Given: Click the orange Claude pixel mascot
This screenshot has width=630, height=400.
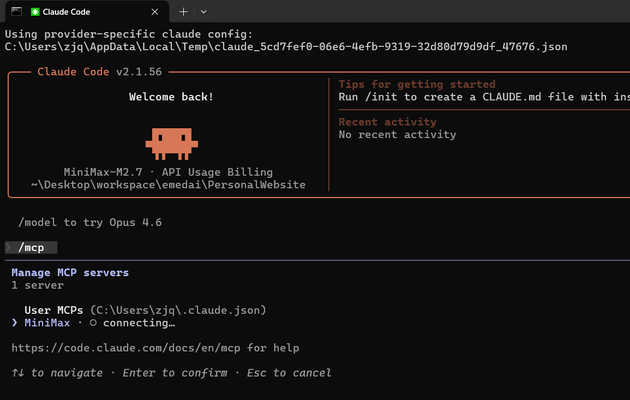Looking at the screenshot, I should coord(172,144).
